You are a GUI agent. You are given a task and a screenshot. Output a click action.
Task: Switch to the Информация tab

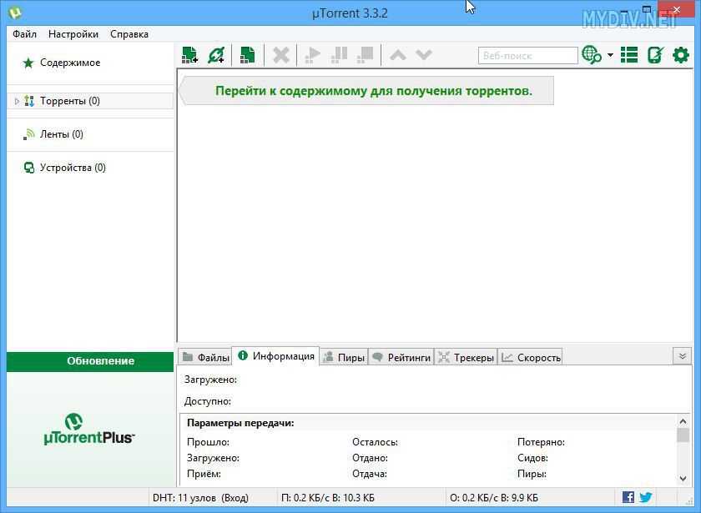pyautogui.click(x=276, y=356)
